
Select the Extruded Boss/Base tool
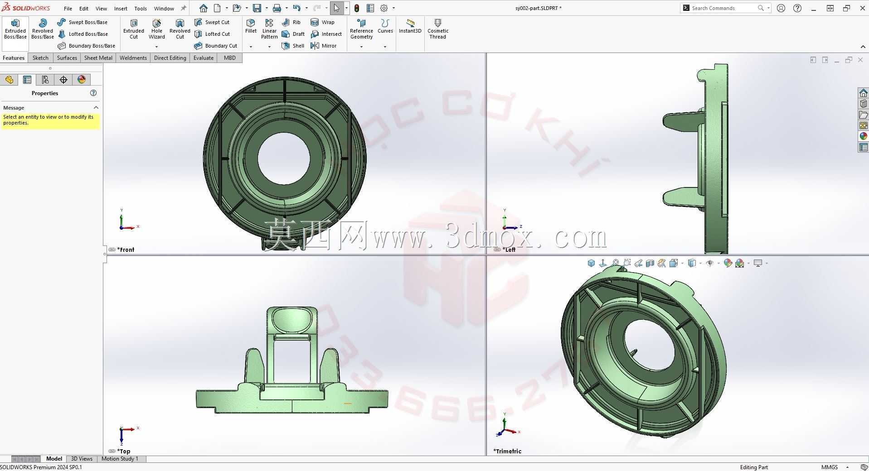15,29
